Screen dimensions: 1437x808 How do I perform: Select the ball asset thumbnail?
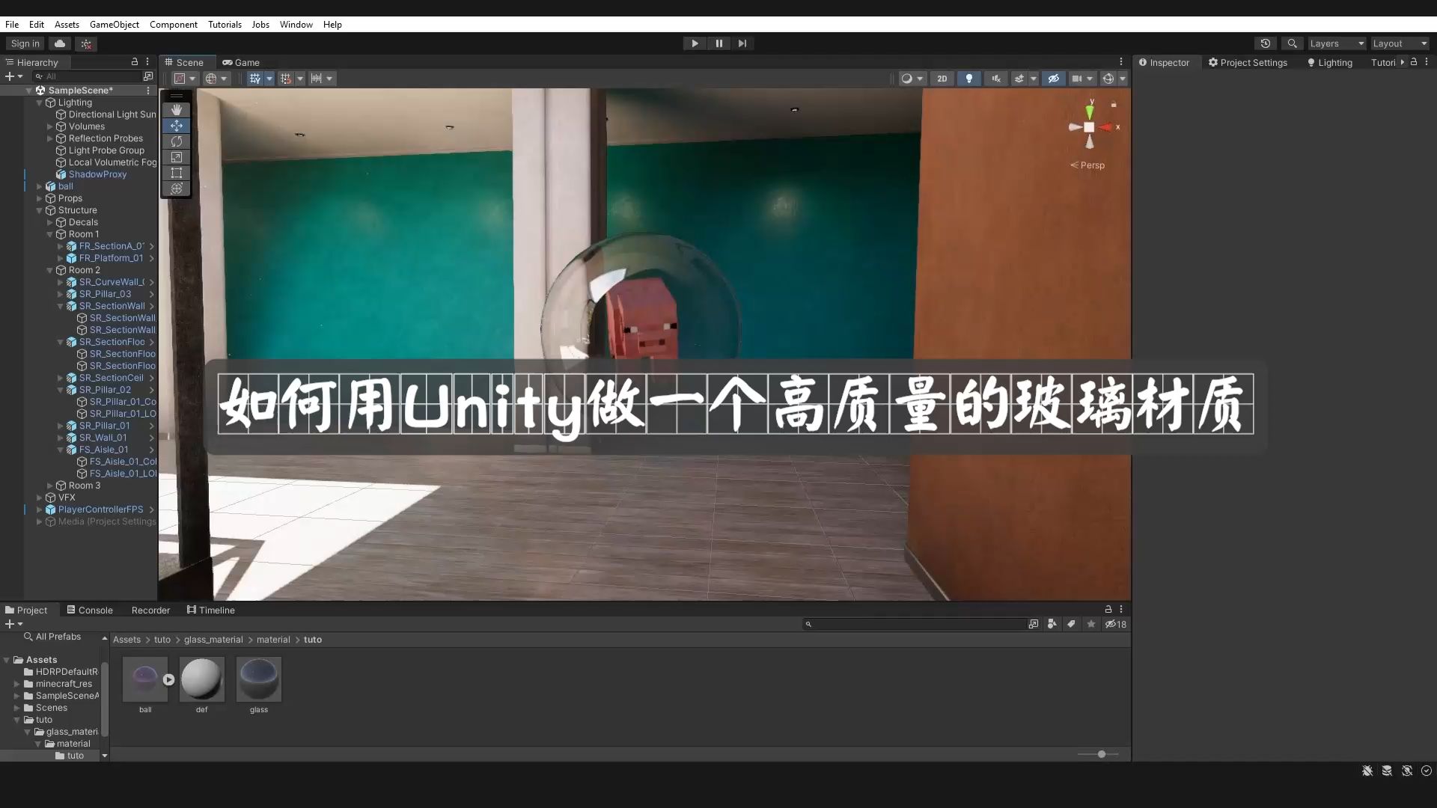click(x=145, y=679)
